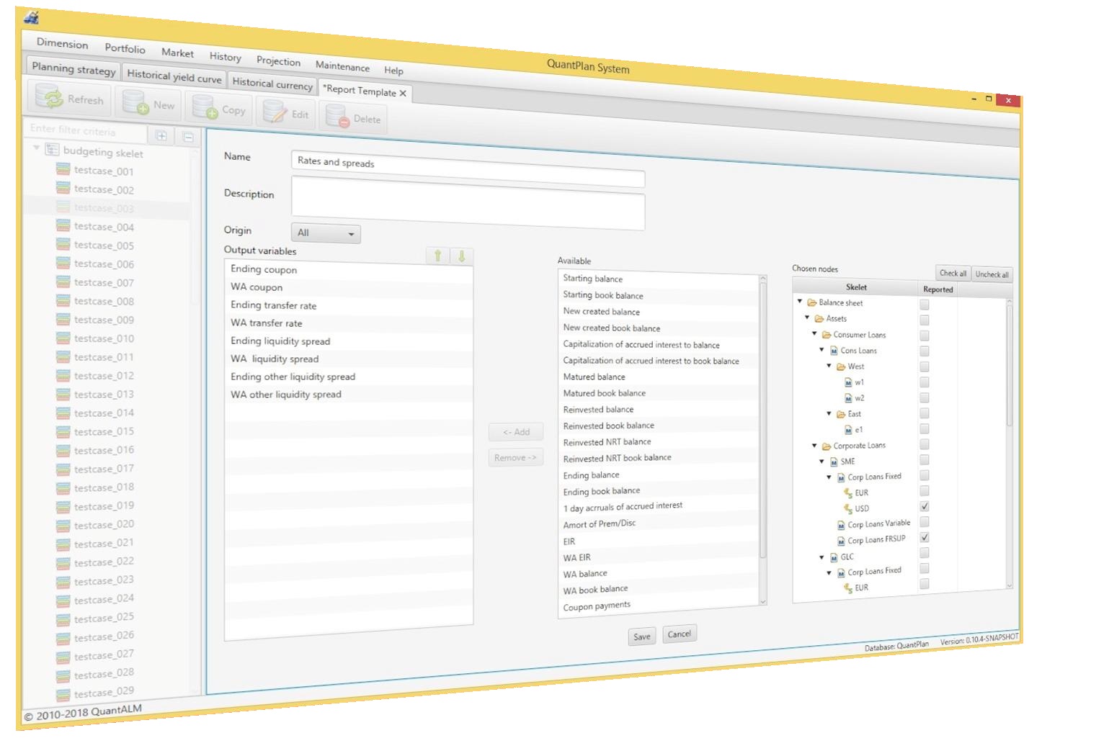Click the QuantPlan app icon in title bar
Viewport: 1109px width, 756px height.
pyautogui.click(x=32, y=17)
